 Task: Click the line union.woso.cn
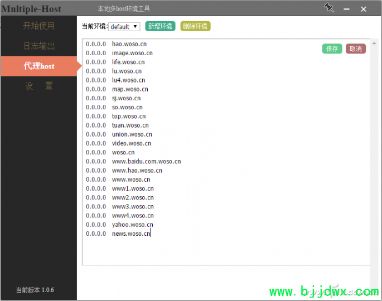coord(119,134)
